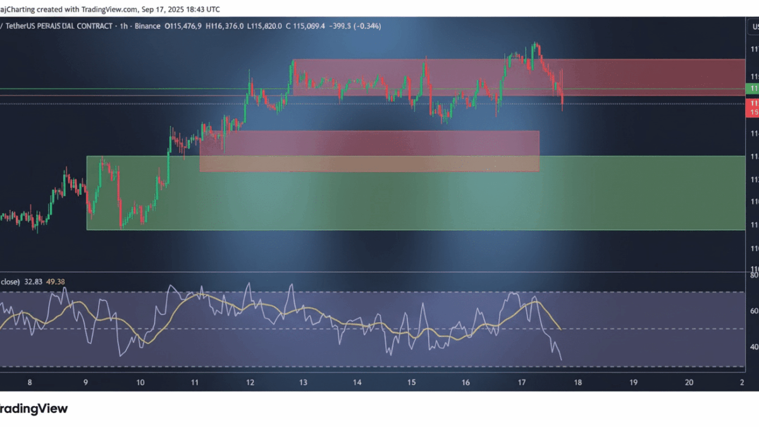Click date 13 on the time axis
Viewport: 759px width, 427px height.
coord(304,383)
